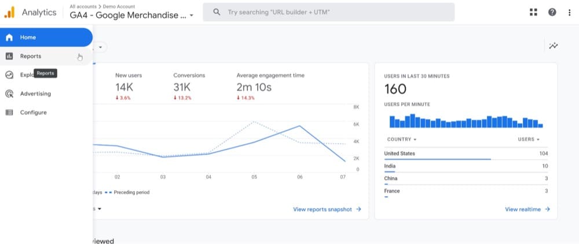
Task: Click the Analytics product name text
Action: (x=39, y=12)
